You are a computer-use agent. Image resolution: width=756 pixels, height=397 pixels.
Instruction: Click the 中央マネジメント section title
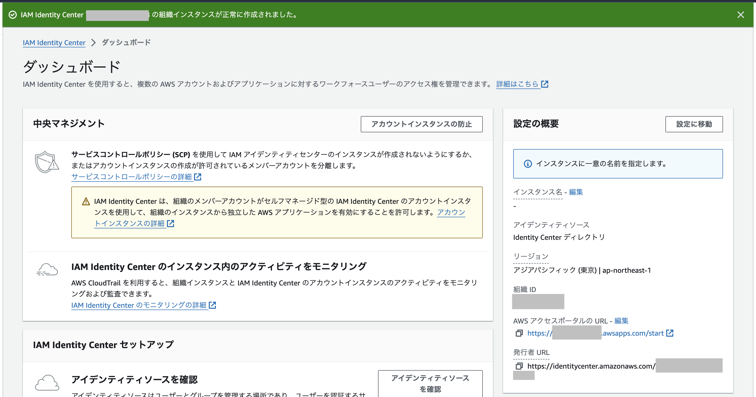click(69, 124)
